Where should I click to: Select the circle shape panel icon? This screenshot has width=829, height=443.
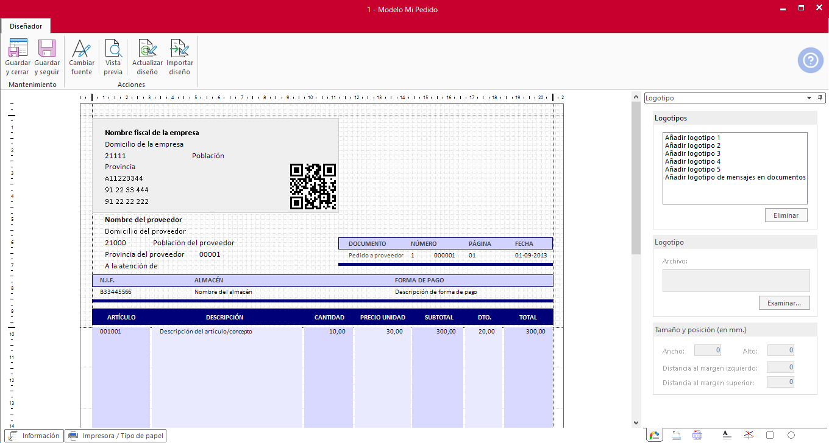coord(791,435)
